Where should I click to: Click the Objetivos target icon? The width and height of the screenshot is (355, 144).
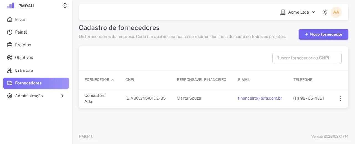(x=10, y=58)
